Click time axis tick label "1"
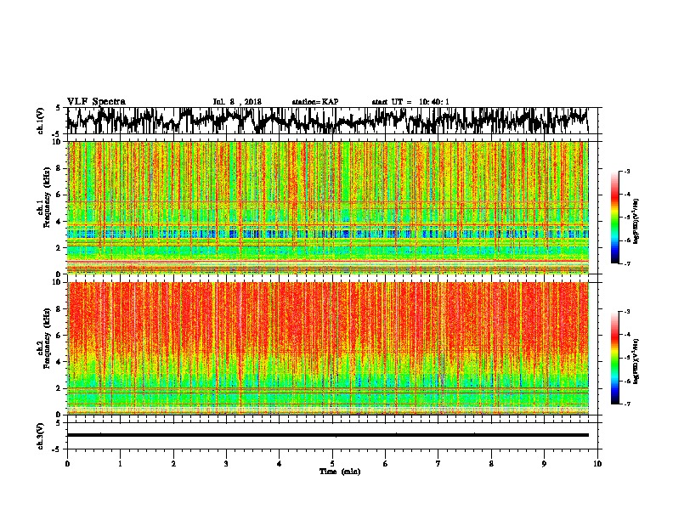The height and width of the screenshot is (520, 673). pyautogui.click(x=120, y=464)
